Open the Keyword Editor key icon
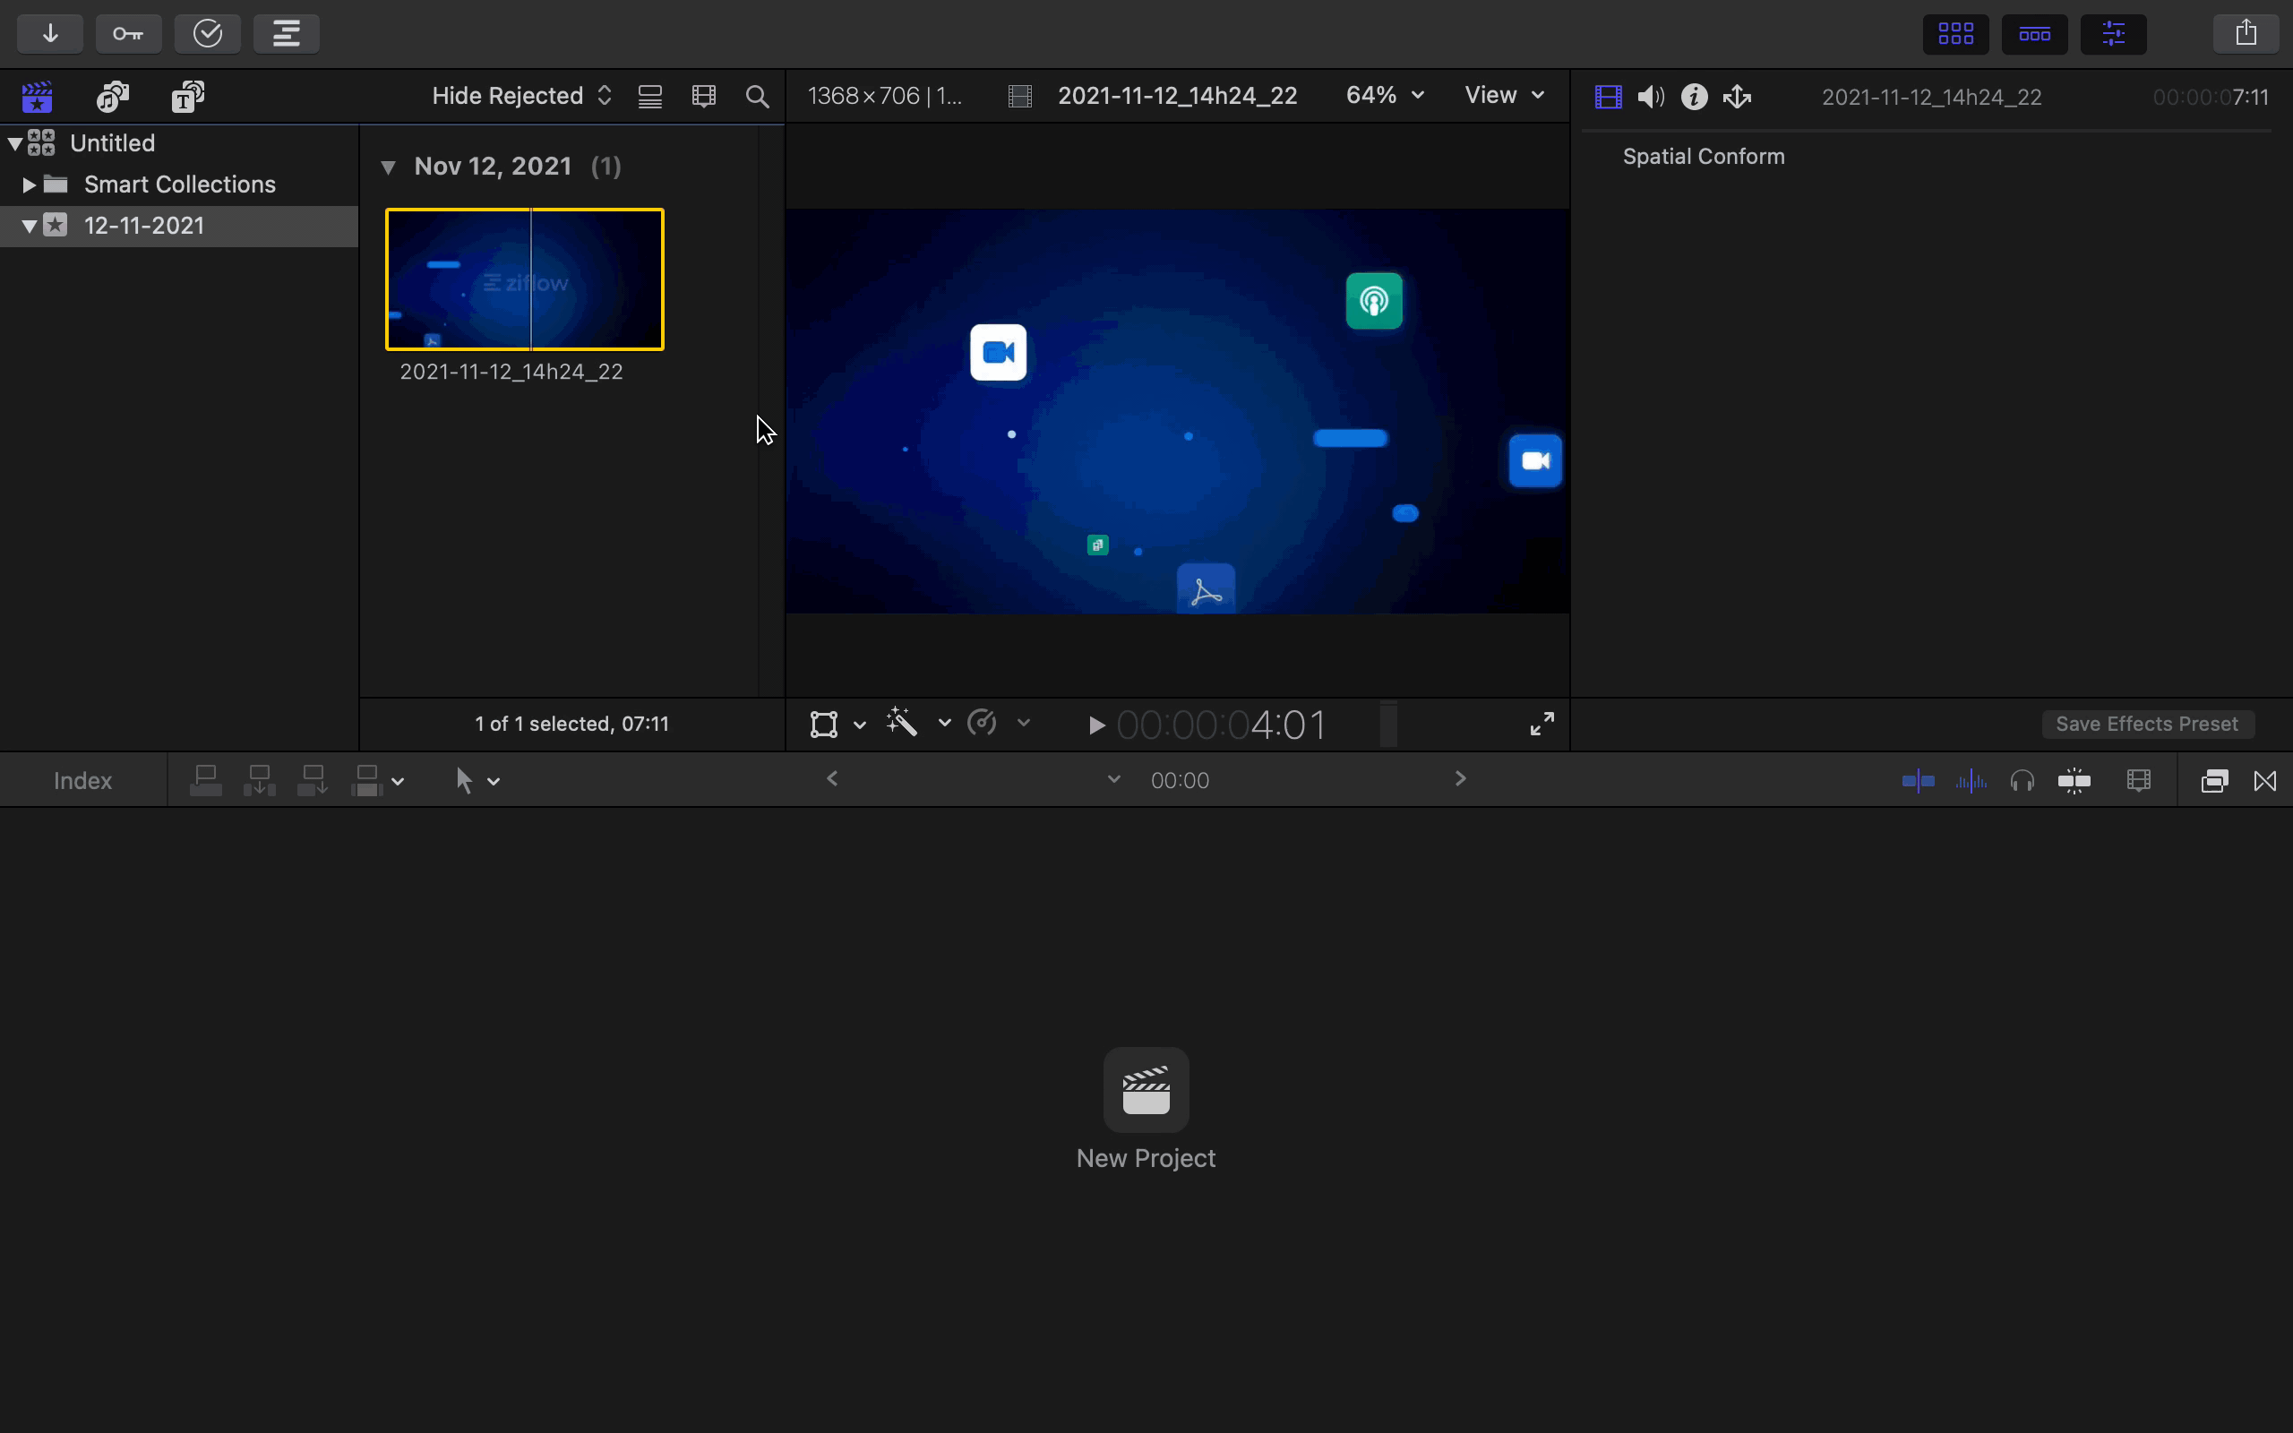The height and width of the screenshot is (1433, 2293). pos(128,34)
